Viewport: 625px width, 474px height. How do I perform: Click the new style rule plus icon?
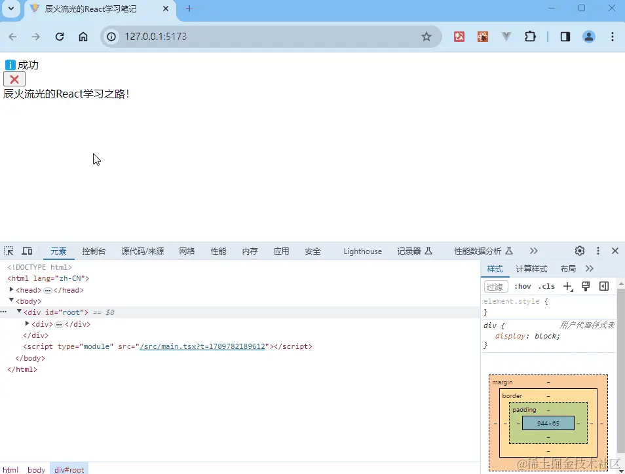point(567,286)
